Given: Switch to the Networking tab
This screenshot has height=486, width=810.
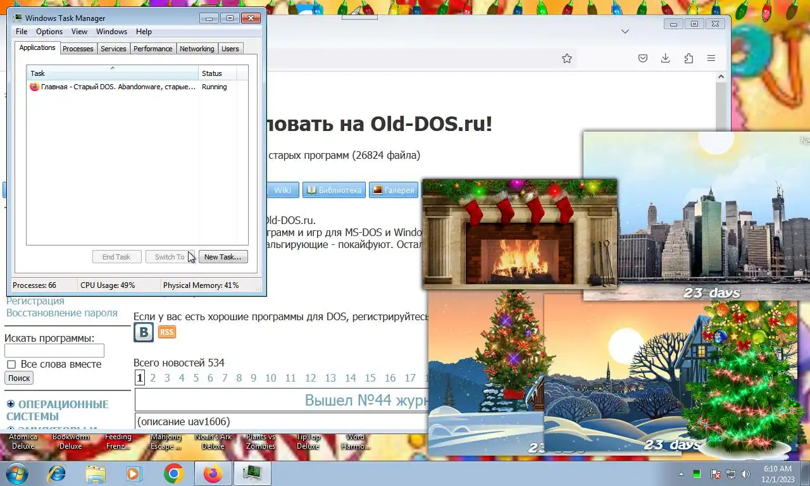Looking at the screenshot, I should point(197,49).
